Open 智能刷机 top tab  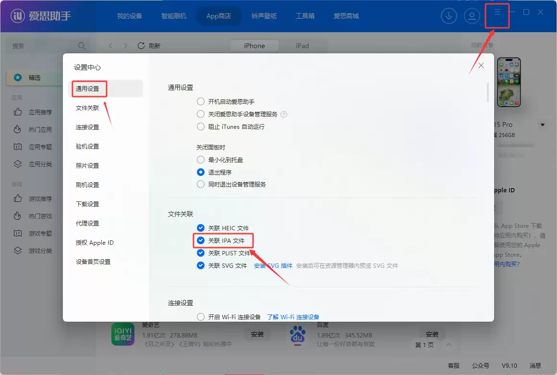pos(174,16)
